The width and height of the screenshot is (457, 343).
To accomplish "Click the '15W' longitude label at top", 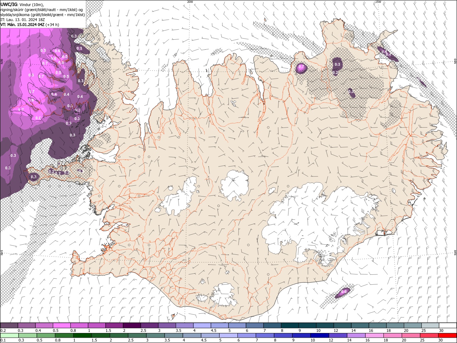I will click(x=378, y=2).
